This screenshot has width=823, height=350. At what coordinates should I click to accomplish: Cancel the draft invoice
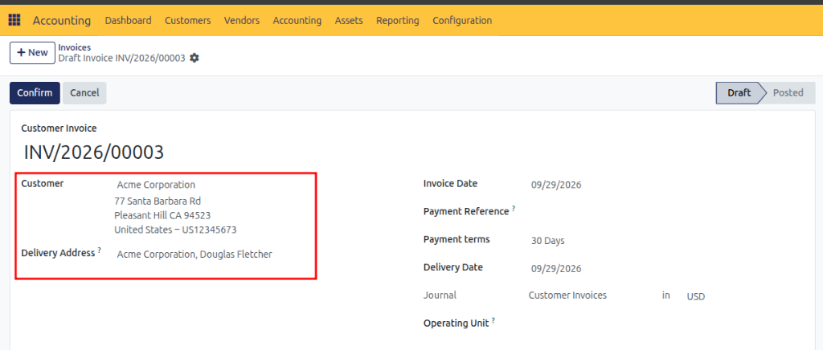(x=84, y=93)
